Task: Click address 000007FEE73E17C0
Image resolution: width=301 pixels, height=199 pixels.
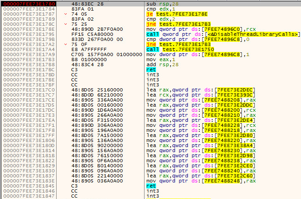Action: click(29, 90)
